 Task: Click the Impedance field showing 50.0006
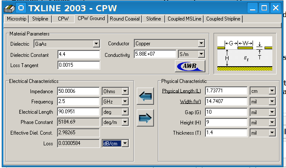78,91
